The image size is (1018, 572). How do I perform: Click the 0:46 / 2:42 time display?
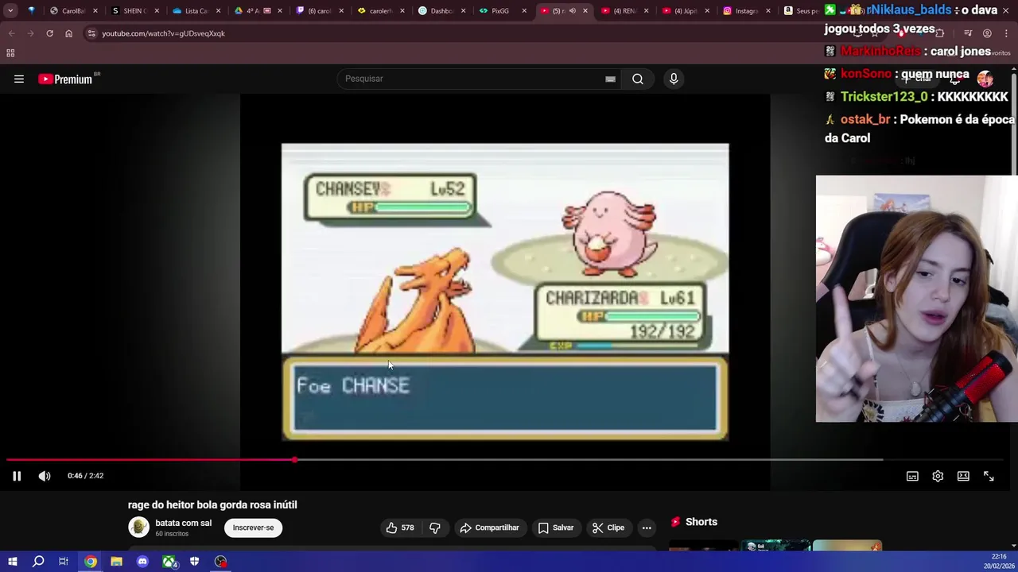85,476
